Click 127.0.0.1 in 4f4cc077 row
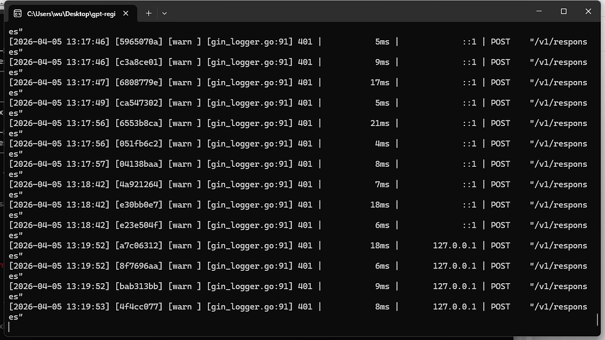The image size is (605, 340). pos(454,307)
